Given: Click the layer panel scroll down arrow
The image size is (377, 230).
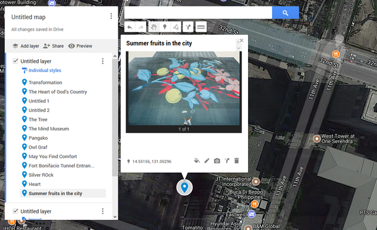Looking at the screenshot, I should (x=115, y=217).
